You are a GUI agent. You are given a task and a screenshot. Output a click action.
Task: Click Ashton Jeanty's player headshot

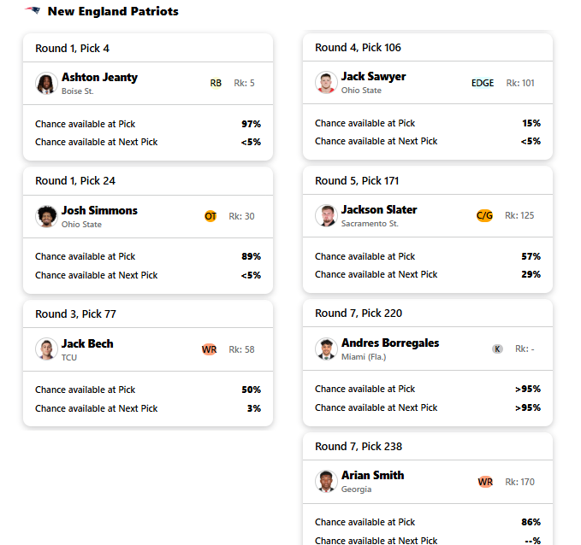46,83
